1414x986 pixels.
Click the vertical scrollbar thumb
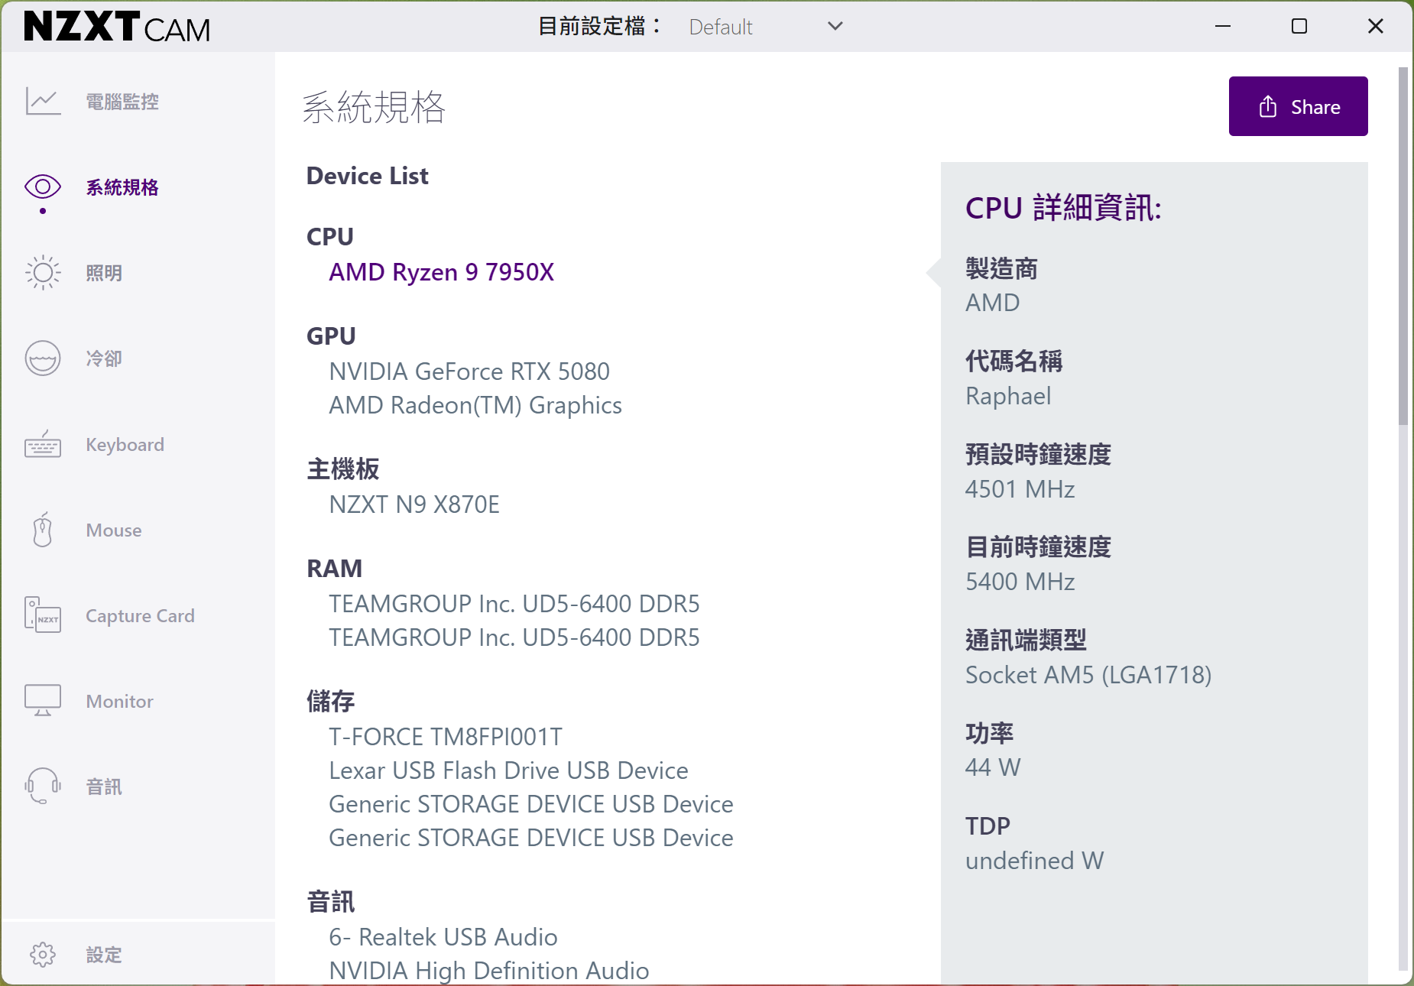click(x=1403, y=246)
